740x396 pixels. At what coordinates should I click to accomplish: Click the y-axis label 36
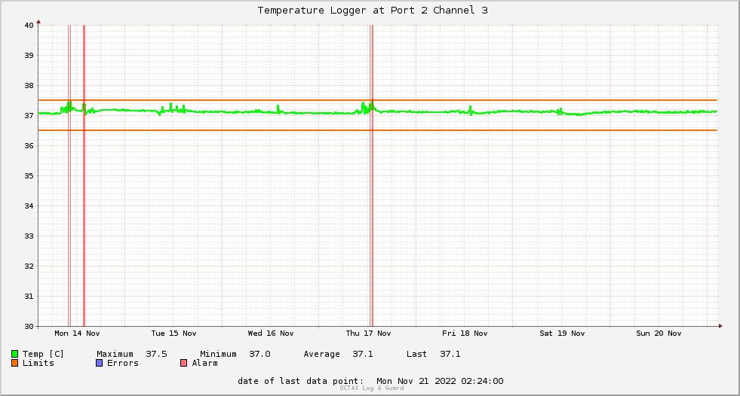pyautogui.click(x=29, y=146)
